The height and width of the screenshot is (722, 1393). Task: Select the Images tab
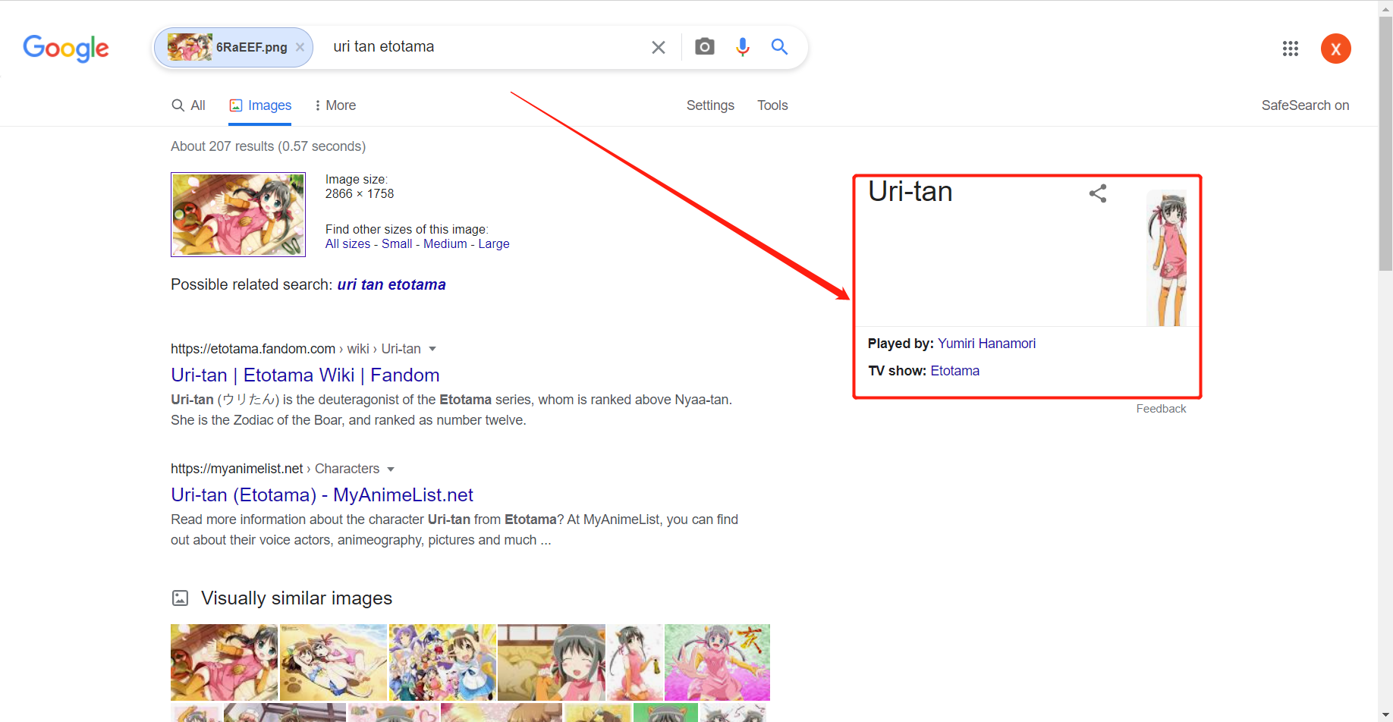pyautogui.click(x=260, y=105)
